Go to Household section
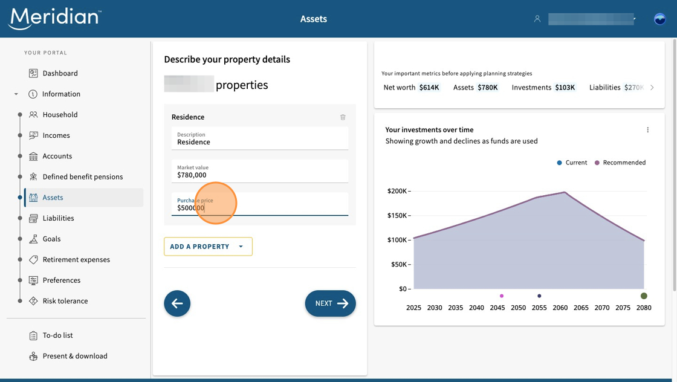Screen dimensions: 677x382 coord(60,115)
